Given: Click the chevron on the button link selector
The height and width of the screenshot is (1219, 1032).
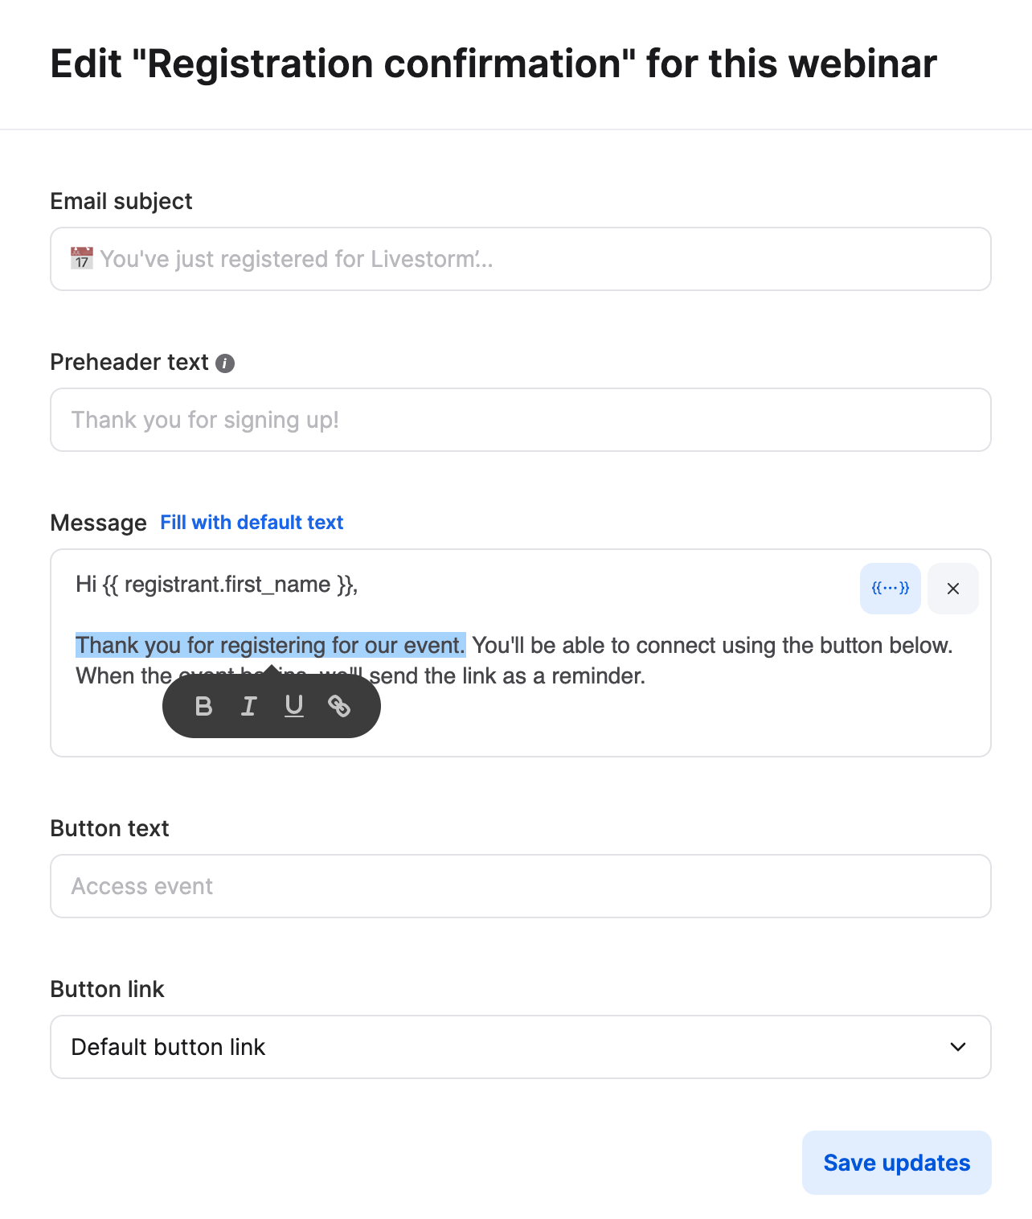Looking at the screenshot, I should point(957,1047).
